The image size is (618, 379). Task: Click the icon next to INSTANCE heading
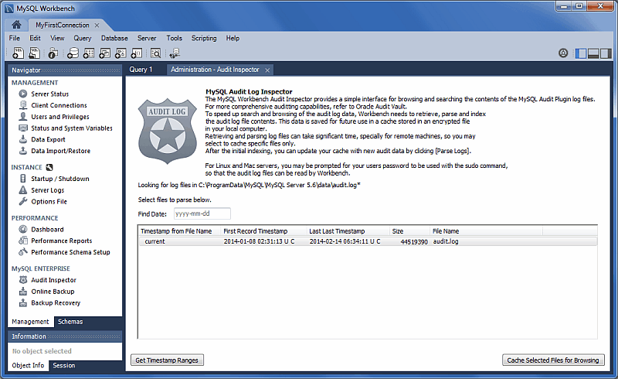click(x=49, y=167)
